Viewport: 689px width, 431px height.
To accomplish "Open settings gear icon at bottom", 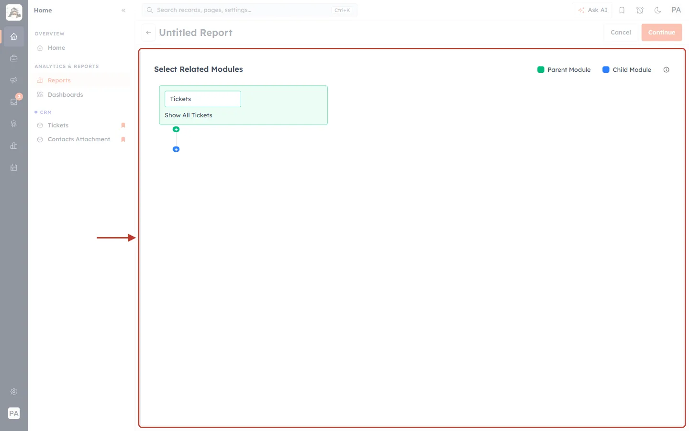I will coord(14,392).
